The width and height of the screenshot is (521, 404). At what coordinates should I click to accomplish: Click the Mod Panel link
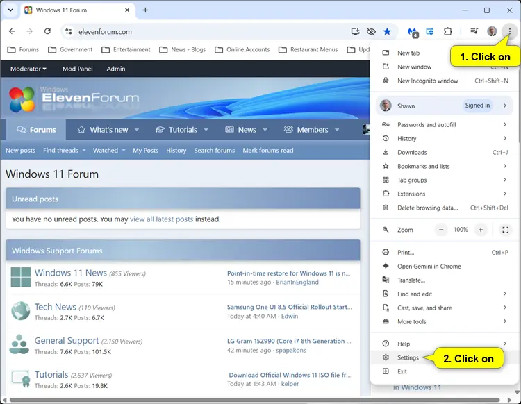(x=78, y=69)
